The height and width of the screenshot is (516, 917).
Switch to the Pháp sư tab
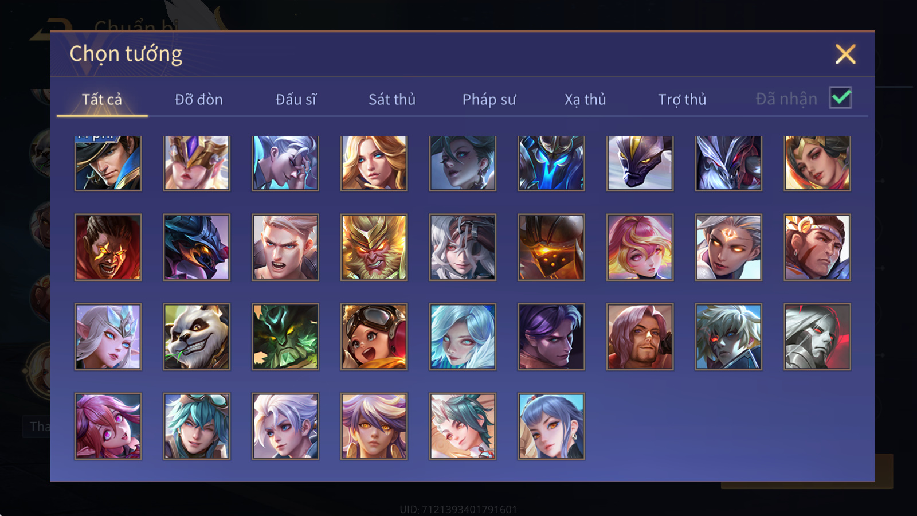pyautogui.click(x=489, y=100)
